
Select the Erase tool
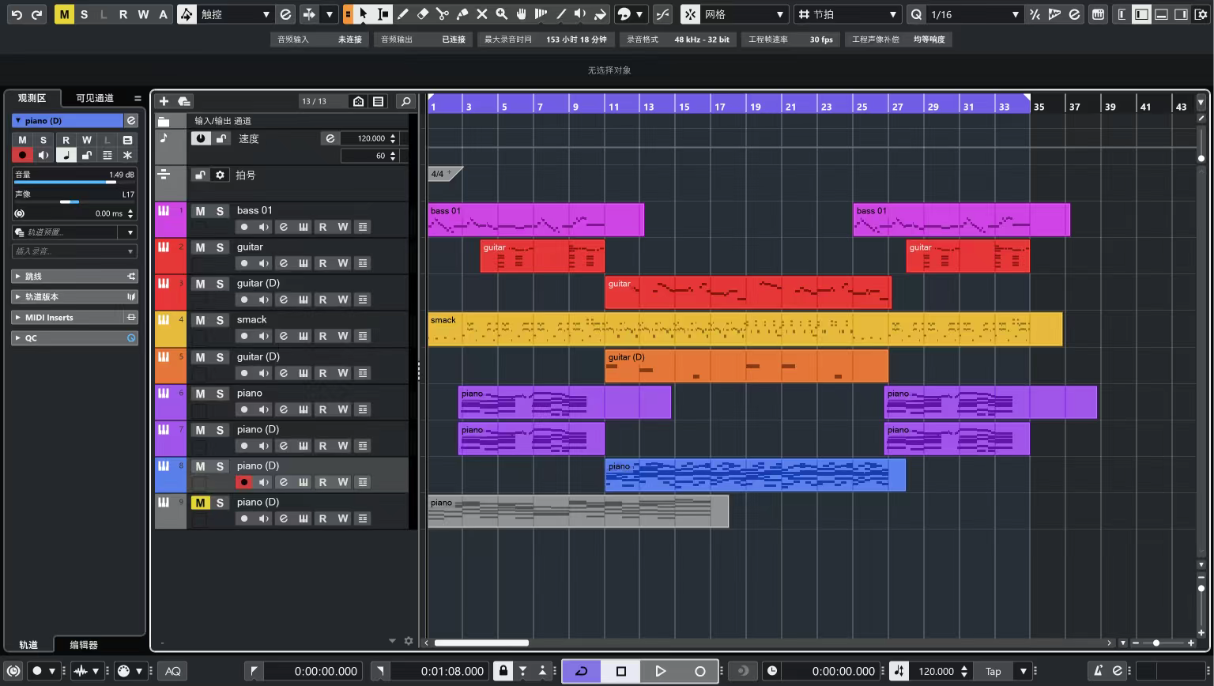pos(423,14)
